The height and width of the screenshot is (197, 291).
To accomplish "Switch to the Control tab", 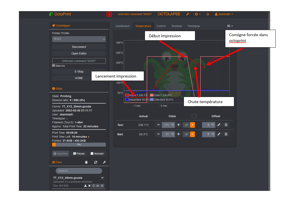I will pyautogui.click(x=161, y=26).
